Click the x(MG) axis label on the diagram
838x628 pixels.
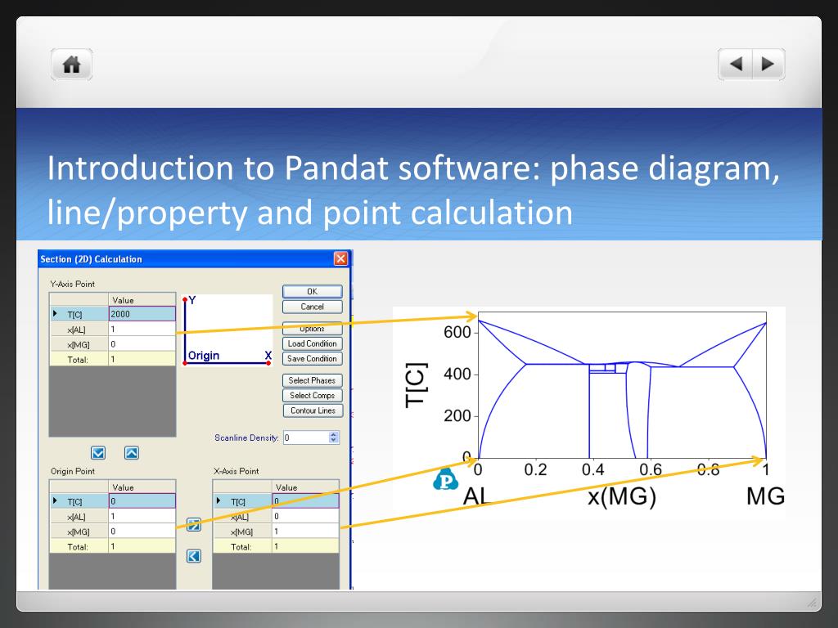(x=622, y=496)
